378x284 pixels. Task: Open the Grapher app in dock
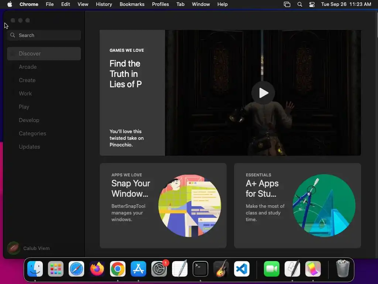pos(313,269)
